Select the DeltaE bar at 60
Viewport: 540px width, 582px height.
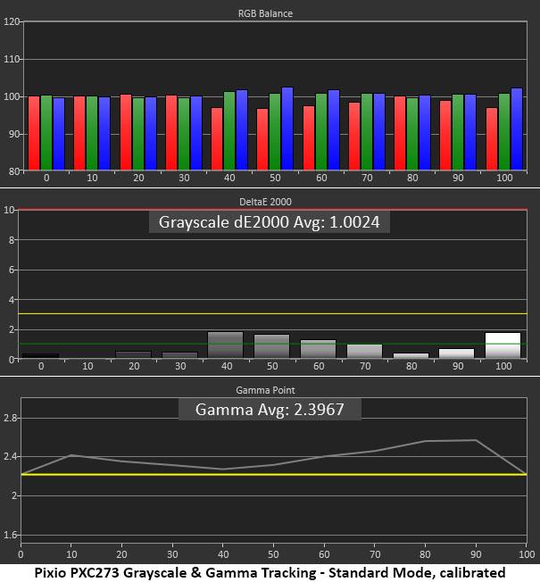318,349
